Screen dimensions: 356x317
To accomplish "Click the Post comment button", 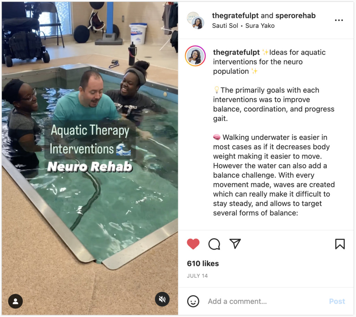I will [337, 301].
